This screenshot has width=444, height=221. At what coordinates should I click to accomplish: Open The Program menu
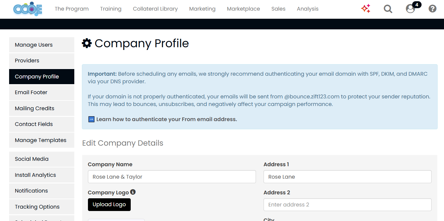tap(72, 9)
